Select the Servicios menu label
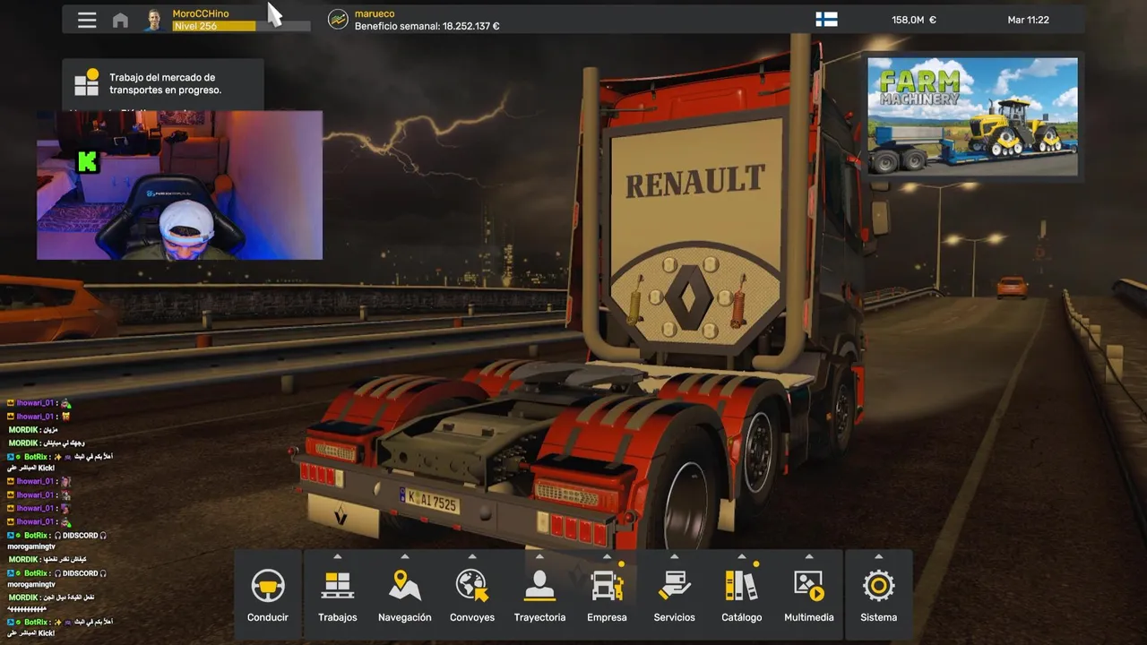Screen dimensions: 1147x645 point(674,617)
